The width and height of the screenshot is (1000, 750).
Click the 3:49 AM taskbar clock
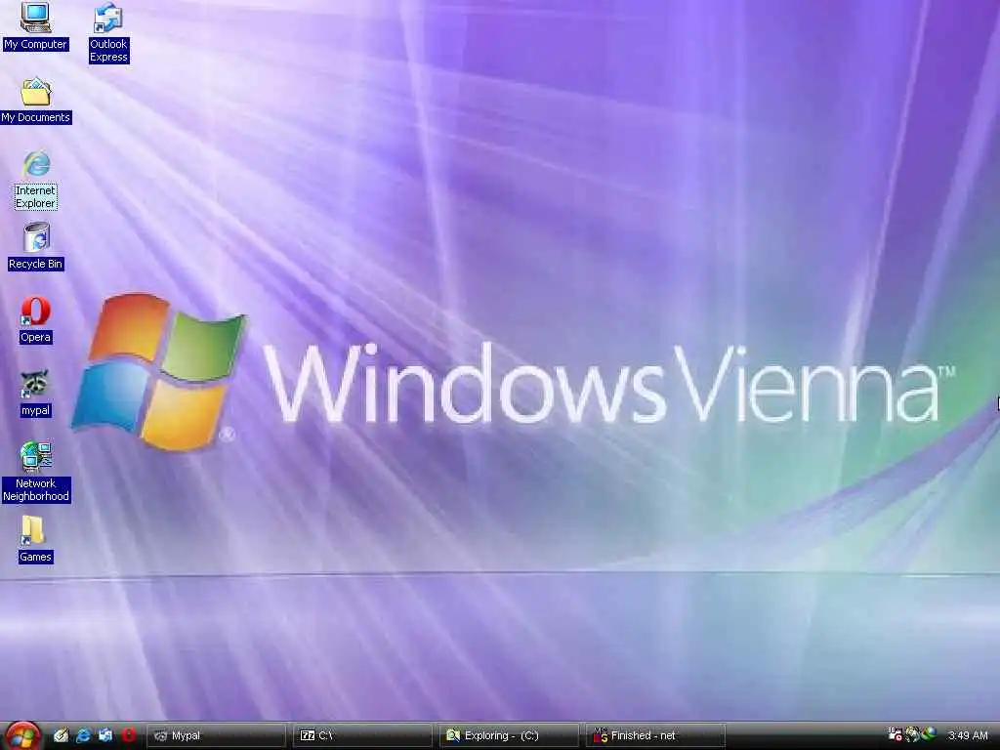968,735
